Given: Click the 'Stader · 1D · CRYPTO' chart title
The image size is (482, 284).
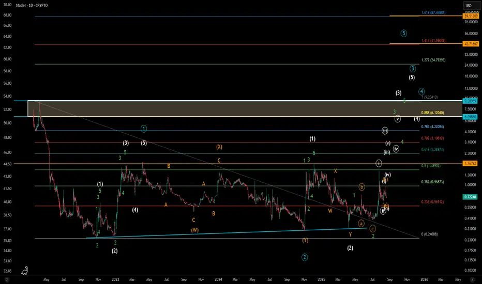Looking at the screenshot, I should click(x=32, y=5).
